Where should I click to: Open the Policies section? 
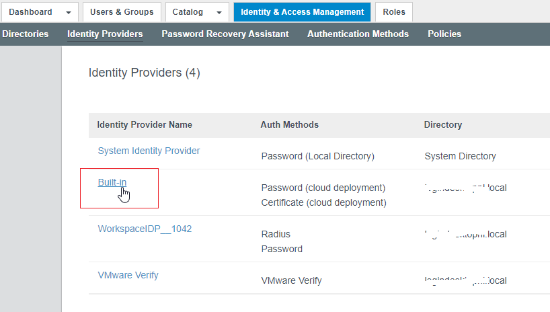coord(444,34)
